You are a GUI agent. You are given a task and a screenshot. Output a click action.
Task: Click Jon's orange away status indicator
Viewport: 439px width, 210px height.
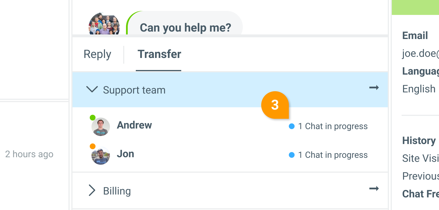click(93, 146)
